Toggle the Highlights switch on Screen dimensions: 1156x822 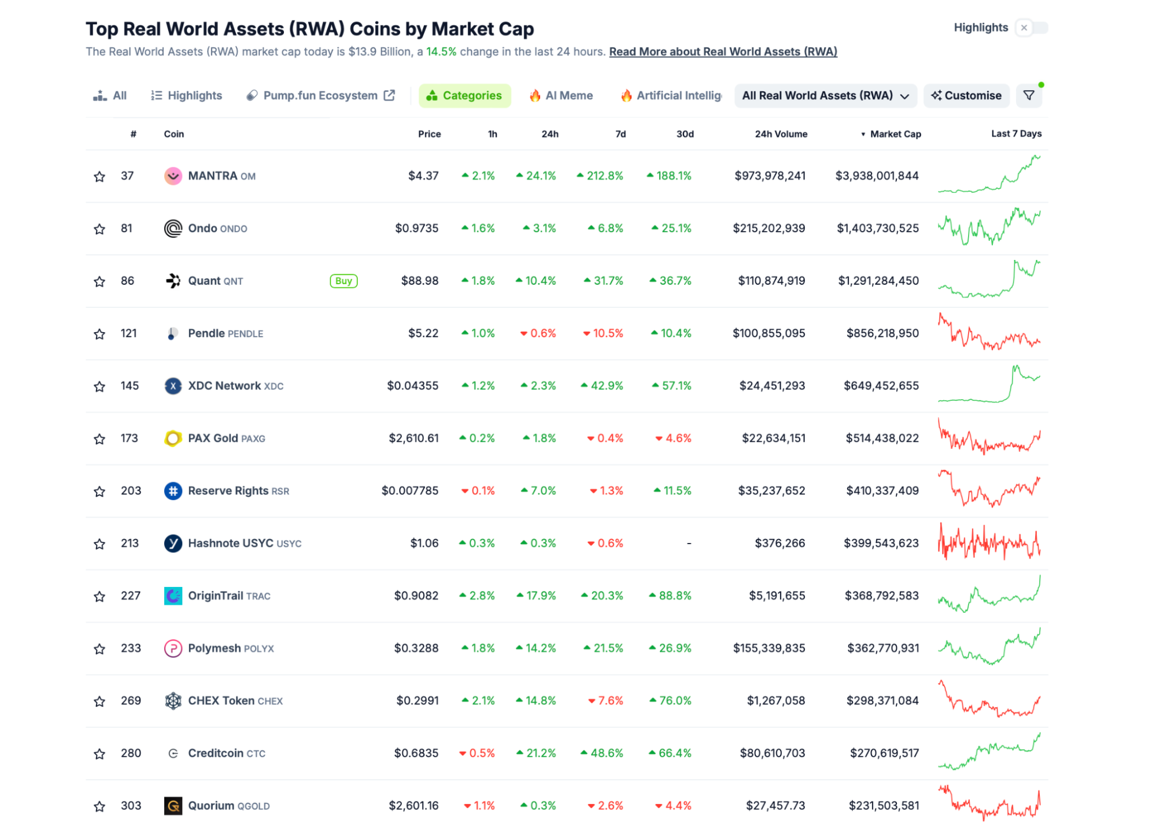1031,28
